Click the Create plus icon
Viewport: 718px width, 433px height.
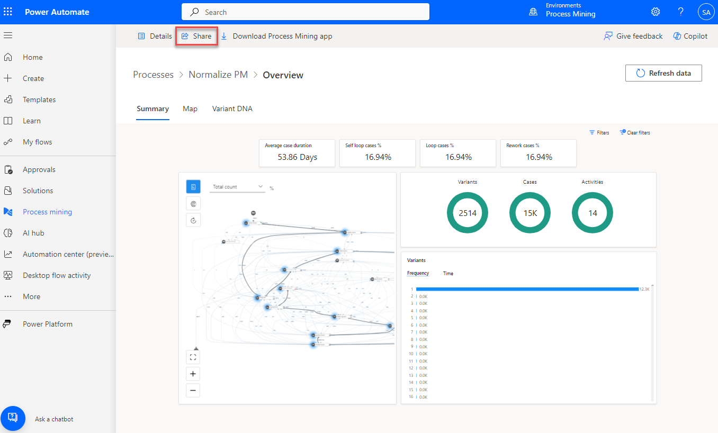coord(8,78)
